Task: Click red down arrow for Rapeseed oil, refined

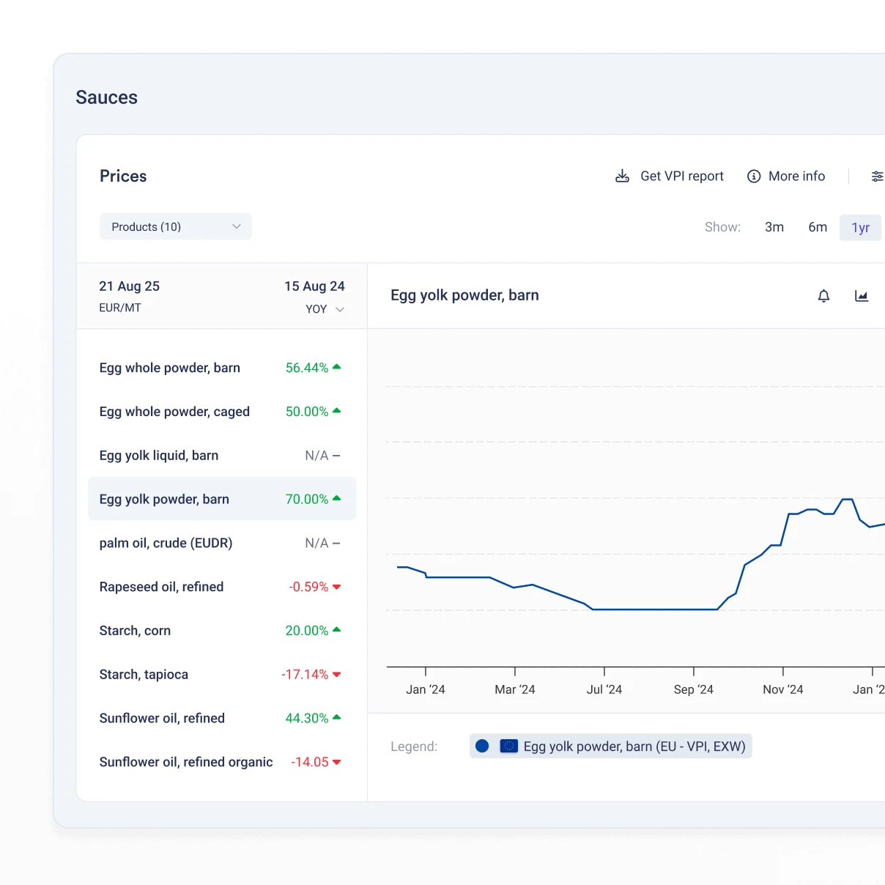Action: coord(337,587)
